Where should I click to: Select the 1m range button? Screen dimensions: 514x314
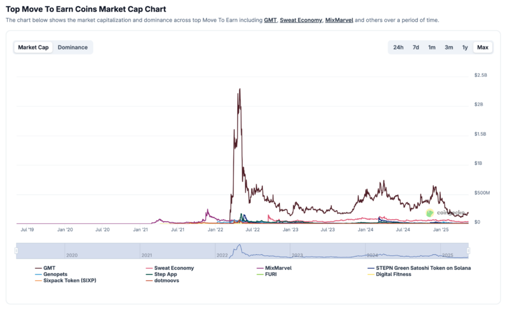tap(432, 48)
